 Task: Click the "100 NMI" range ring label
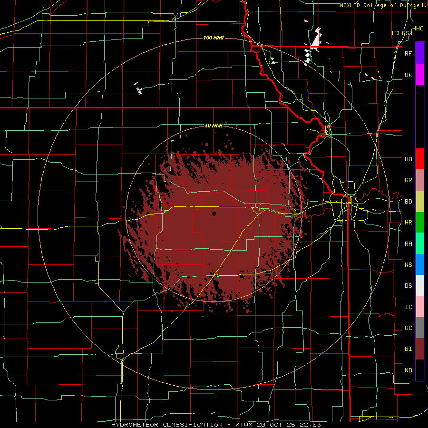214,38
